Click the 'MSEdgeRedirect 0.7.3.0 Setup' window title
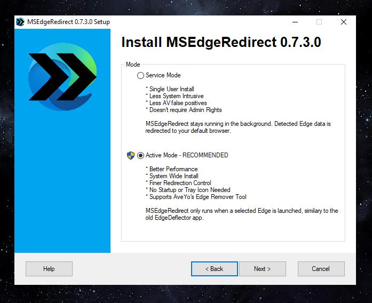The height and width of the screenshot is (303, 372). pyautogui.click(x=68, y=22)
